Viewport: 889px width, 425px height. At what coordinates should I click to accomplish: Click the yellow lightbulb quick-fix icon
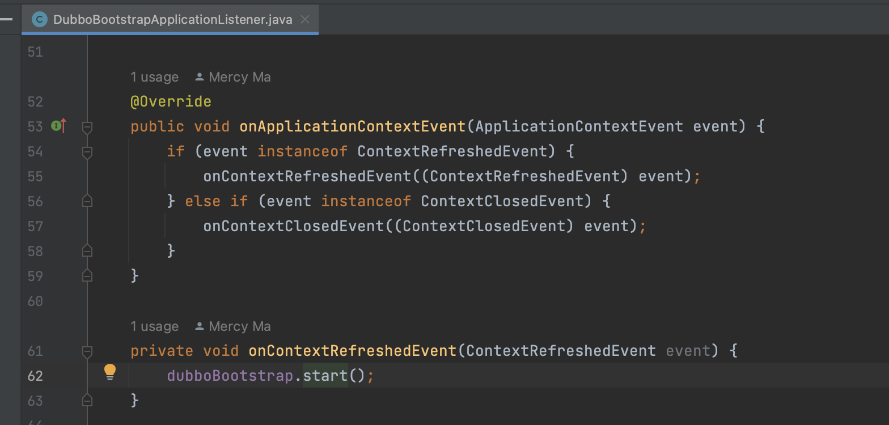pos(110,372)
